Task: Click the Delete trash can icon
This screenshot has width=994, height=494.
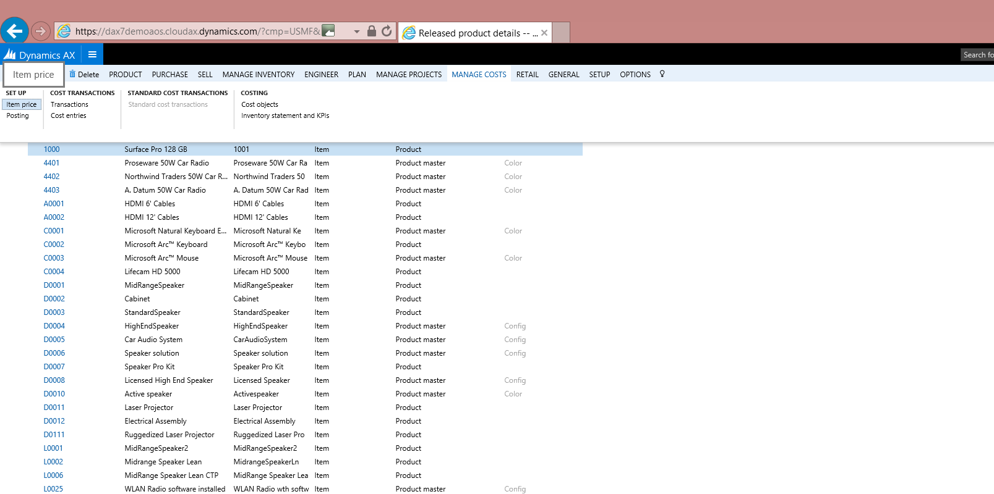Action: click(x=72, y=74)
